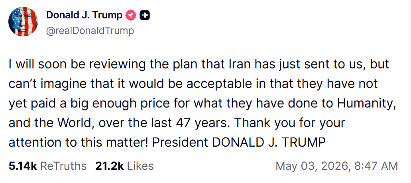Click the post's first line about Iran's plan

[199, 65]
